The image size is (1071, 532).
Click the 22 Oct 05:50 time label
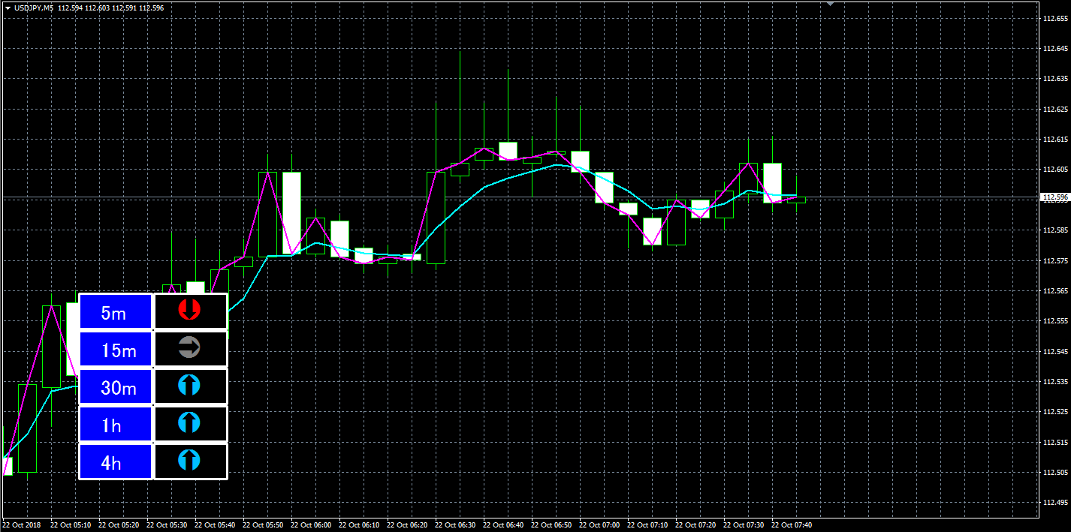coord(262,525)
